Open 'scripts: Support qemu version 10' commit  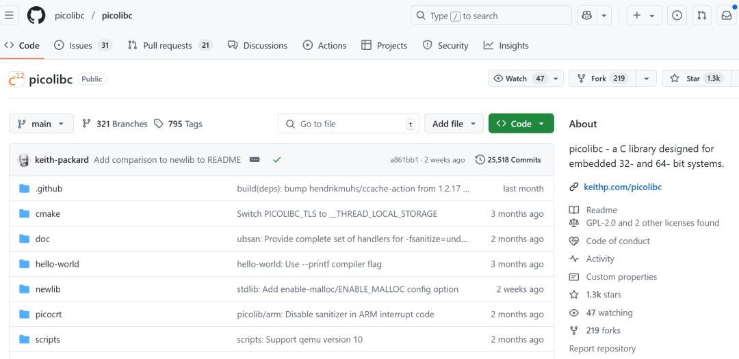click(299, 339)
